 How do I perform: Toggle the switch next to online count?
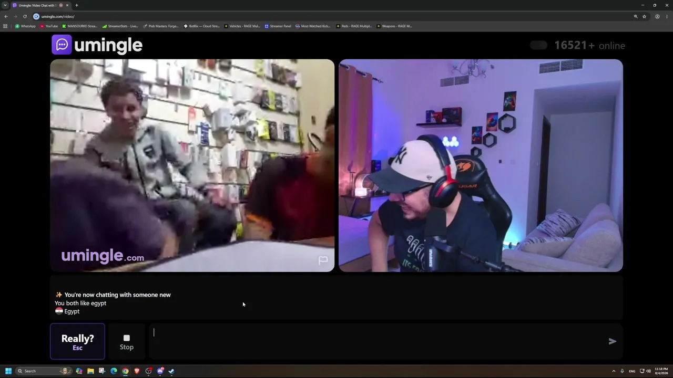(x=538, y=45)
